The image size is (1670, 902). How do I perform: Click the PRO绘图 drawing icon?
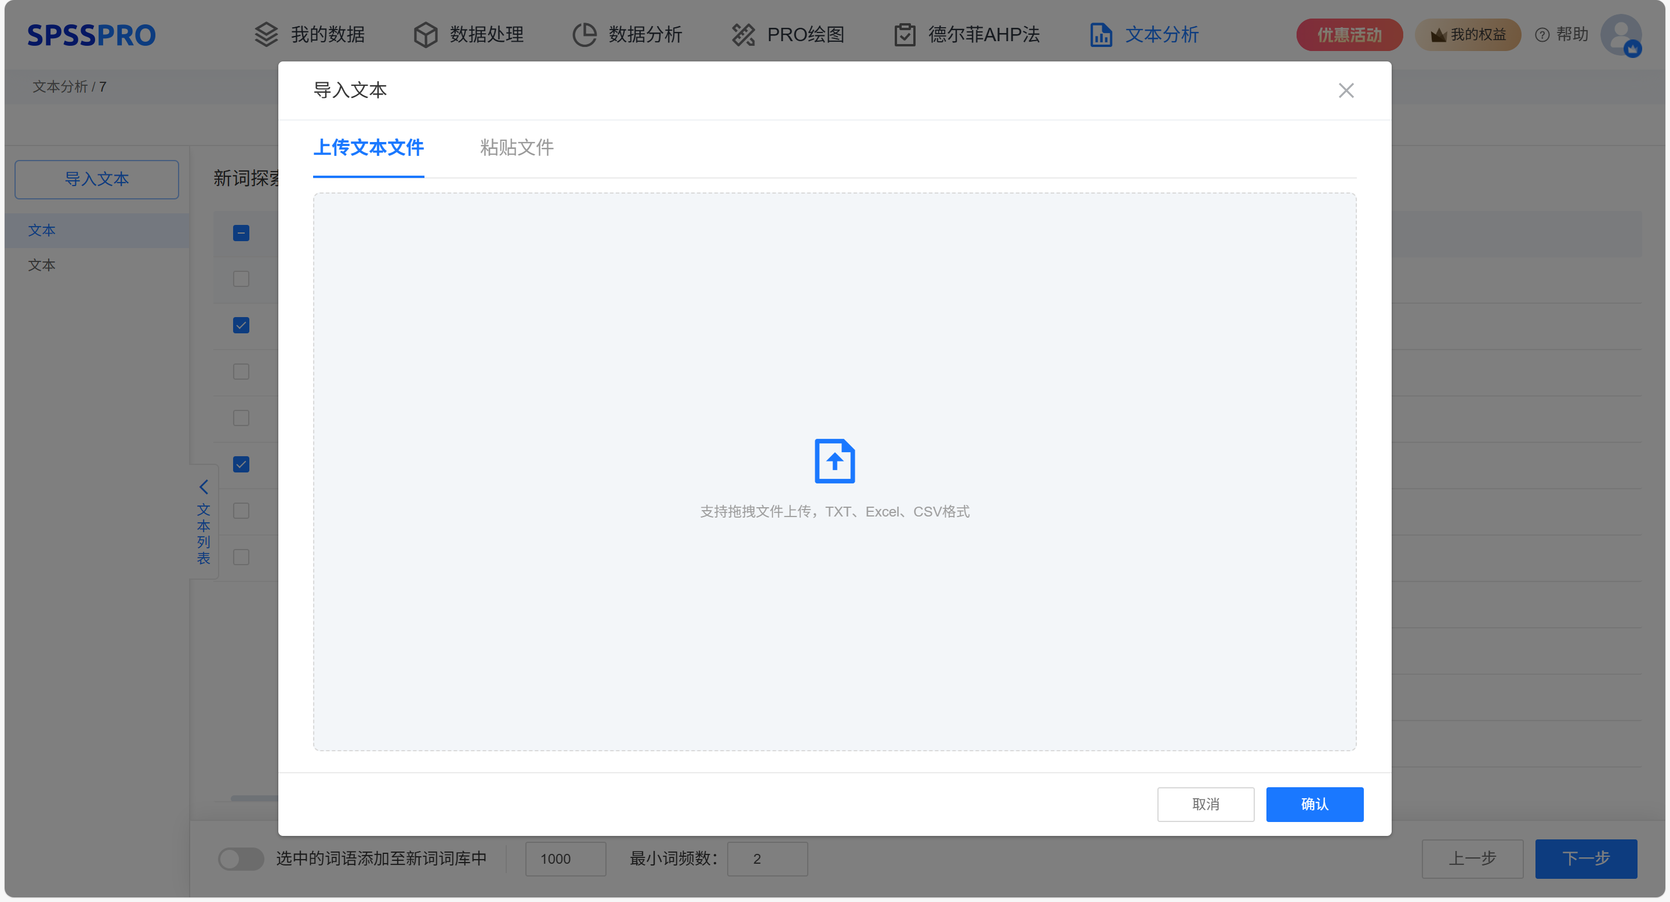pos(743,34)
